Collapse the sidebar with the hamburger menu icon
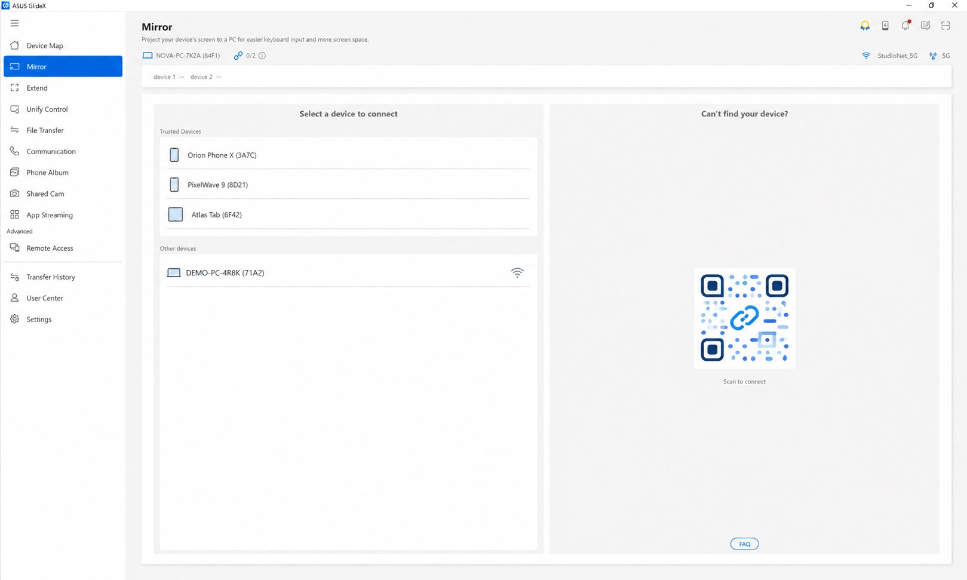The width and height of the screenshot is (967, 580). (14, 23)
